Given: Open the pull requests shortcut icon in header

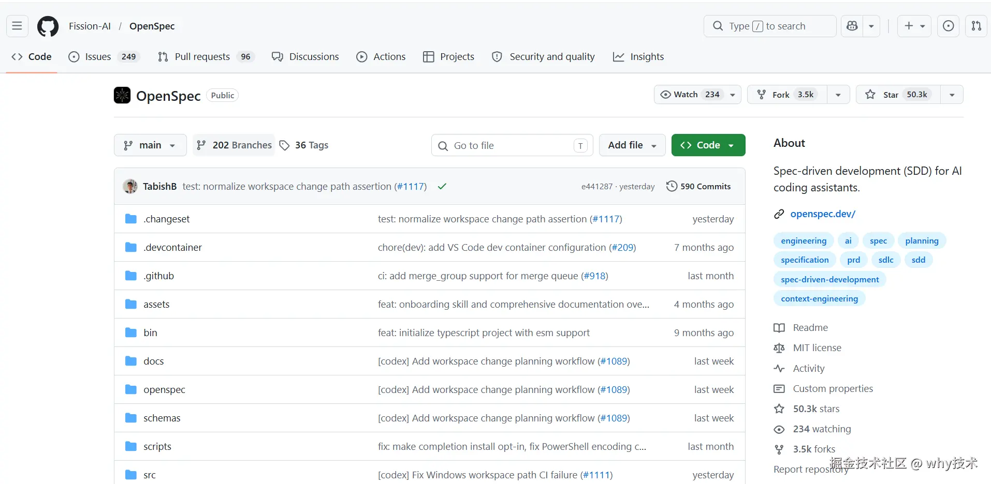Looking at the screenshot, I should pyautogui.click(x=977, y=26).
